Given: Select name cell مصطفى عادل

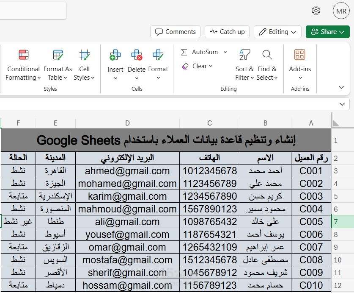Looking at the screenshot, I should [266, 260].
